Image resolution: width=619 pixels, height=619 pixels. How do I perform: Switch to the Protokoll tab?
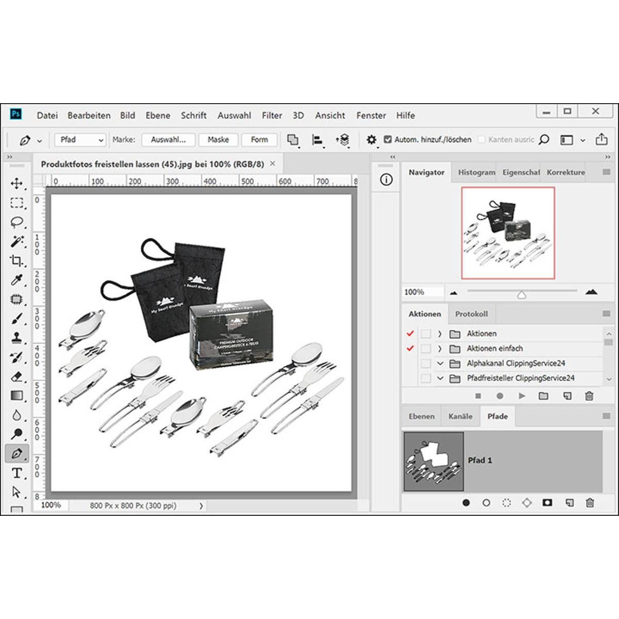(471, 314)
